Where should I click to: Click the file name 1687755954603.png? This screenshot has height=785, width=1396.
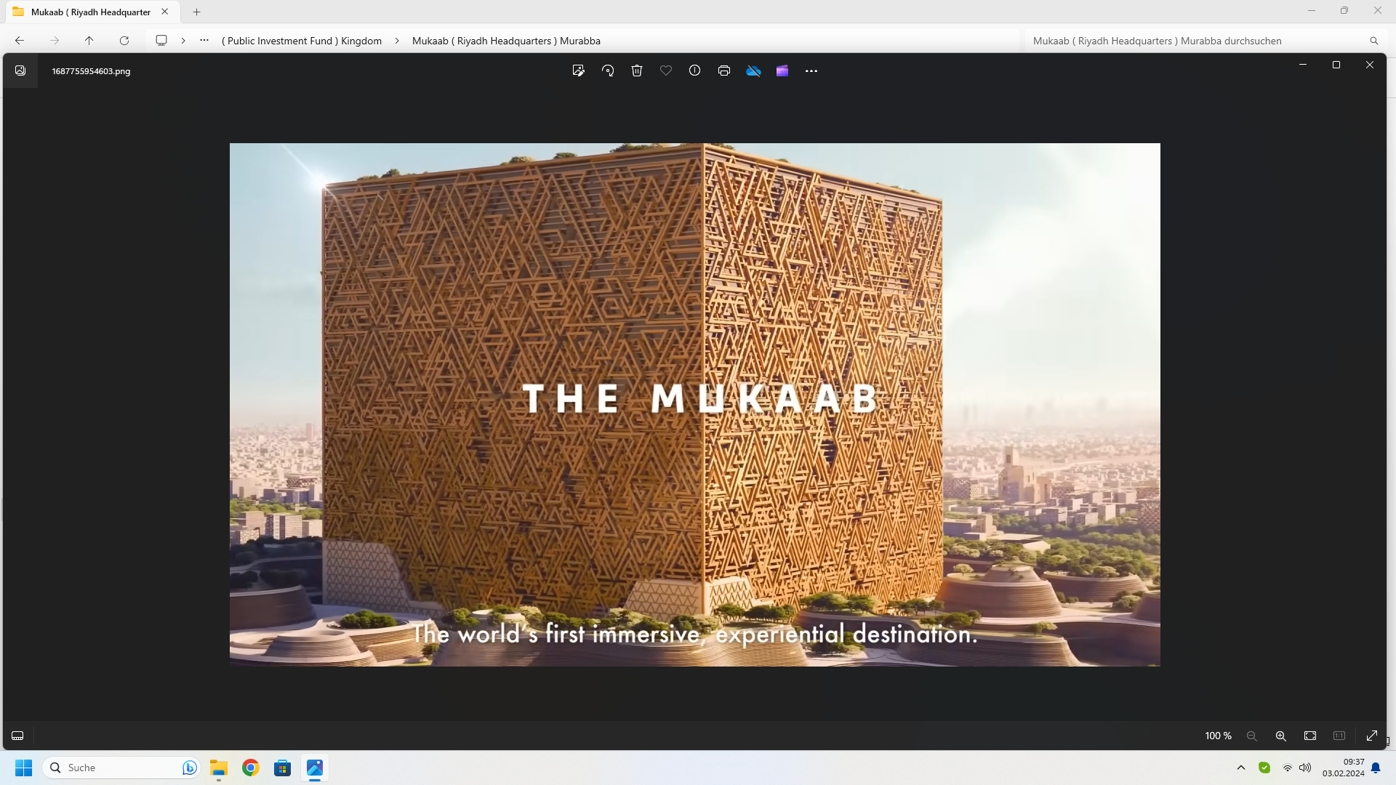pyautogui.click(x=91, y=71)
